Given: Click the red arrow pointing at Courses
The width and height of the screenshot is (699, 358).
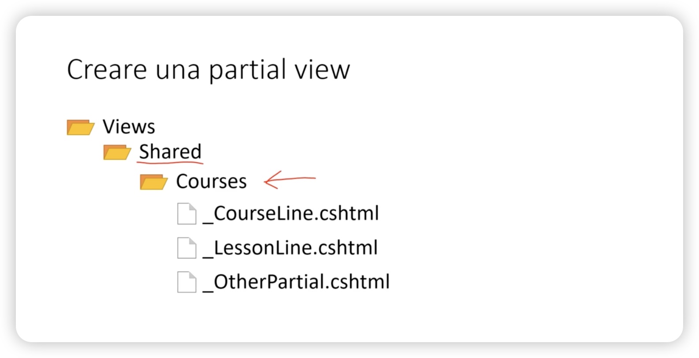Looking at the screenshot, I should [290, 179].
